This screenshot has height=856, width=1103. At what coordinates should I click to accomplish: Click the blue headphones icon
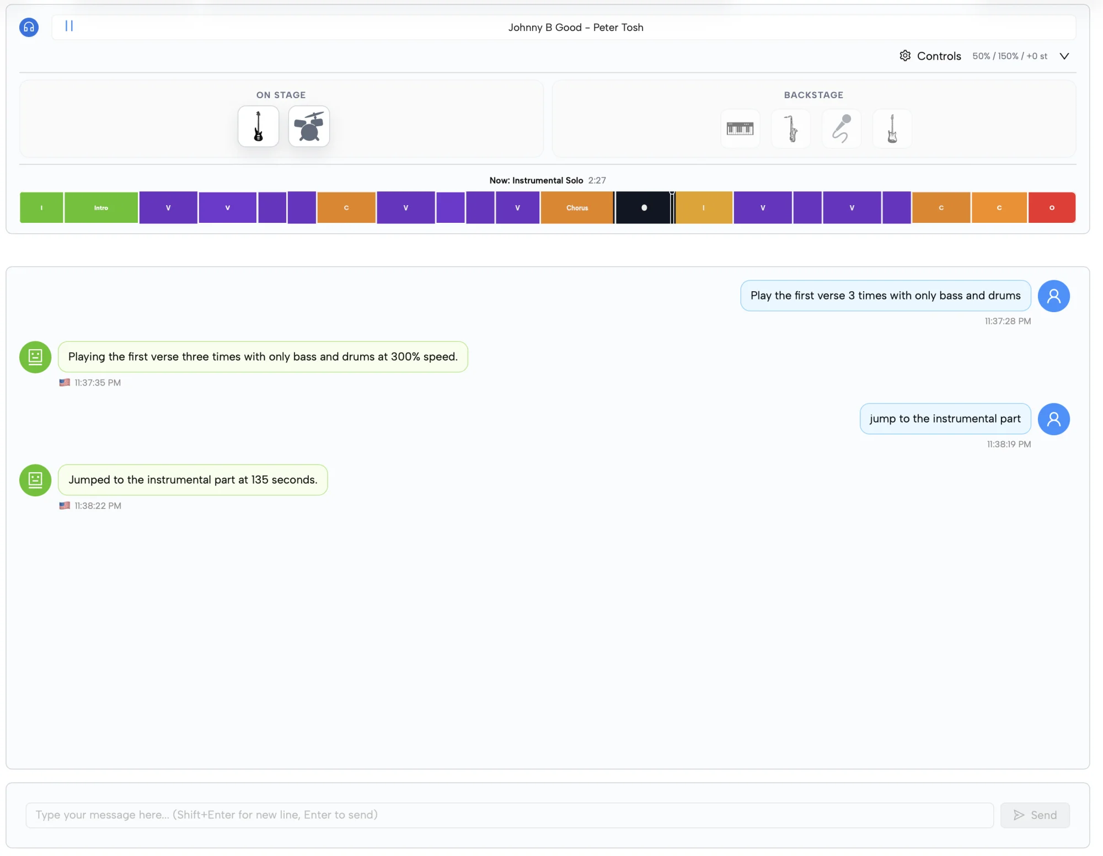[29, 27]
